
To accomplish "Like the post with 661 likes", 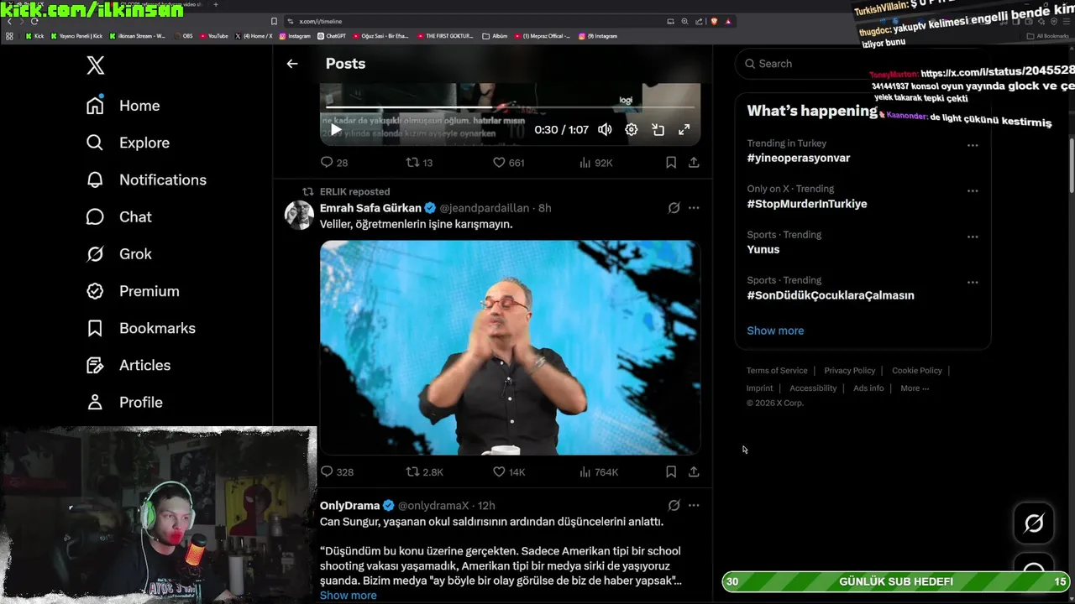I will 508,163.
